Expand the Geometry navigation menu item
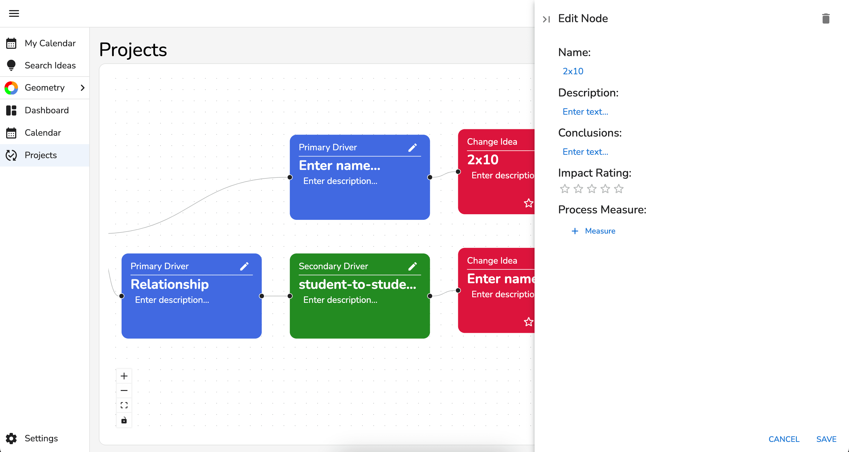This screenshot has width=849, height=452. (x=83, y=88)
